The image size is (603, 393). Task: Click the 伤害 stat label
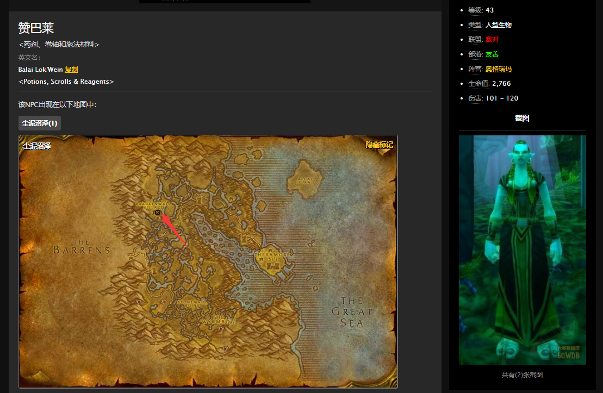tap(475, 98)
